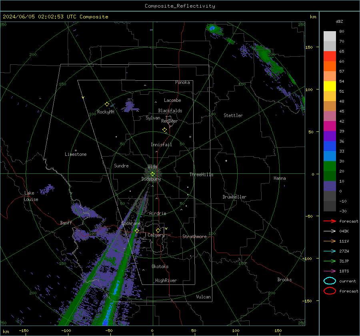Click the yellow diamond marker at Didsbury radar center
Image resolution: width=360 pixels, height=336 pixels.
[x=152, y=174]
